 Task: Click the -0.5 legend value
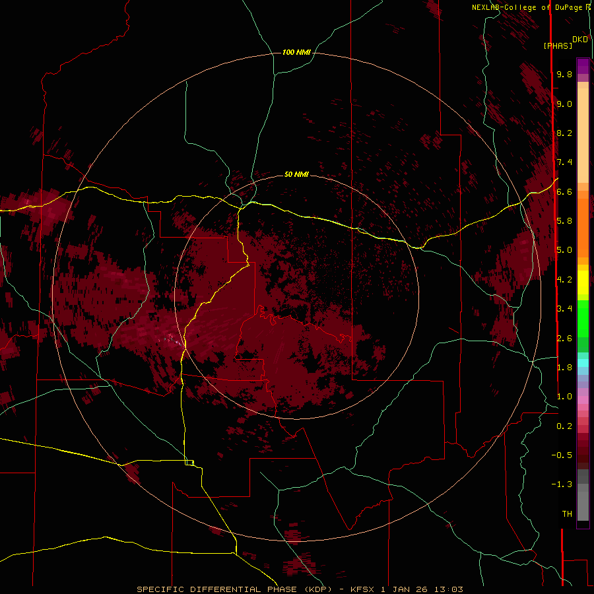pyautogui.click(x=562, y=455)
